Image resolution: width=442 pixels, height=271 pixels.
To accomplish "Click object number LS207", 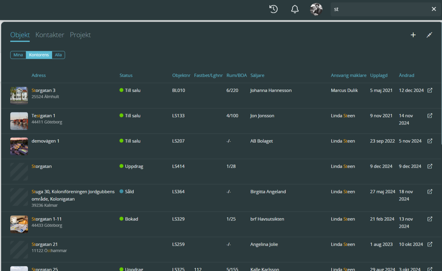I will click(178, 141).
